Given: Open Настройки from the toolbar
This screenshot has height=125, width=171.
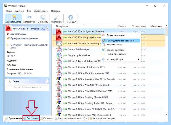Looking at the screenshot, I should click(x=56, y=18).
